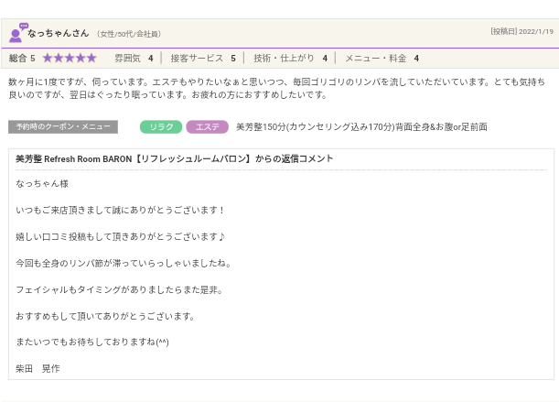
Task: Click the 予約時のクーポン・メニュー label
Action: pos(63,127)
